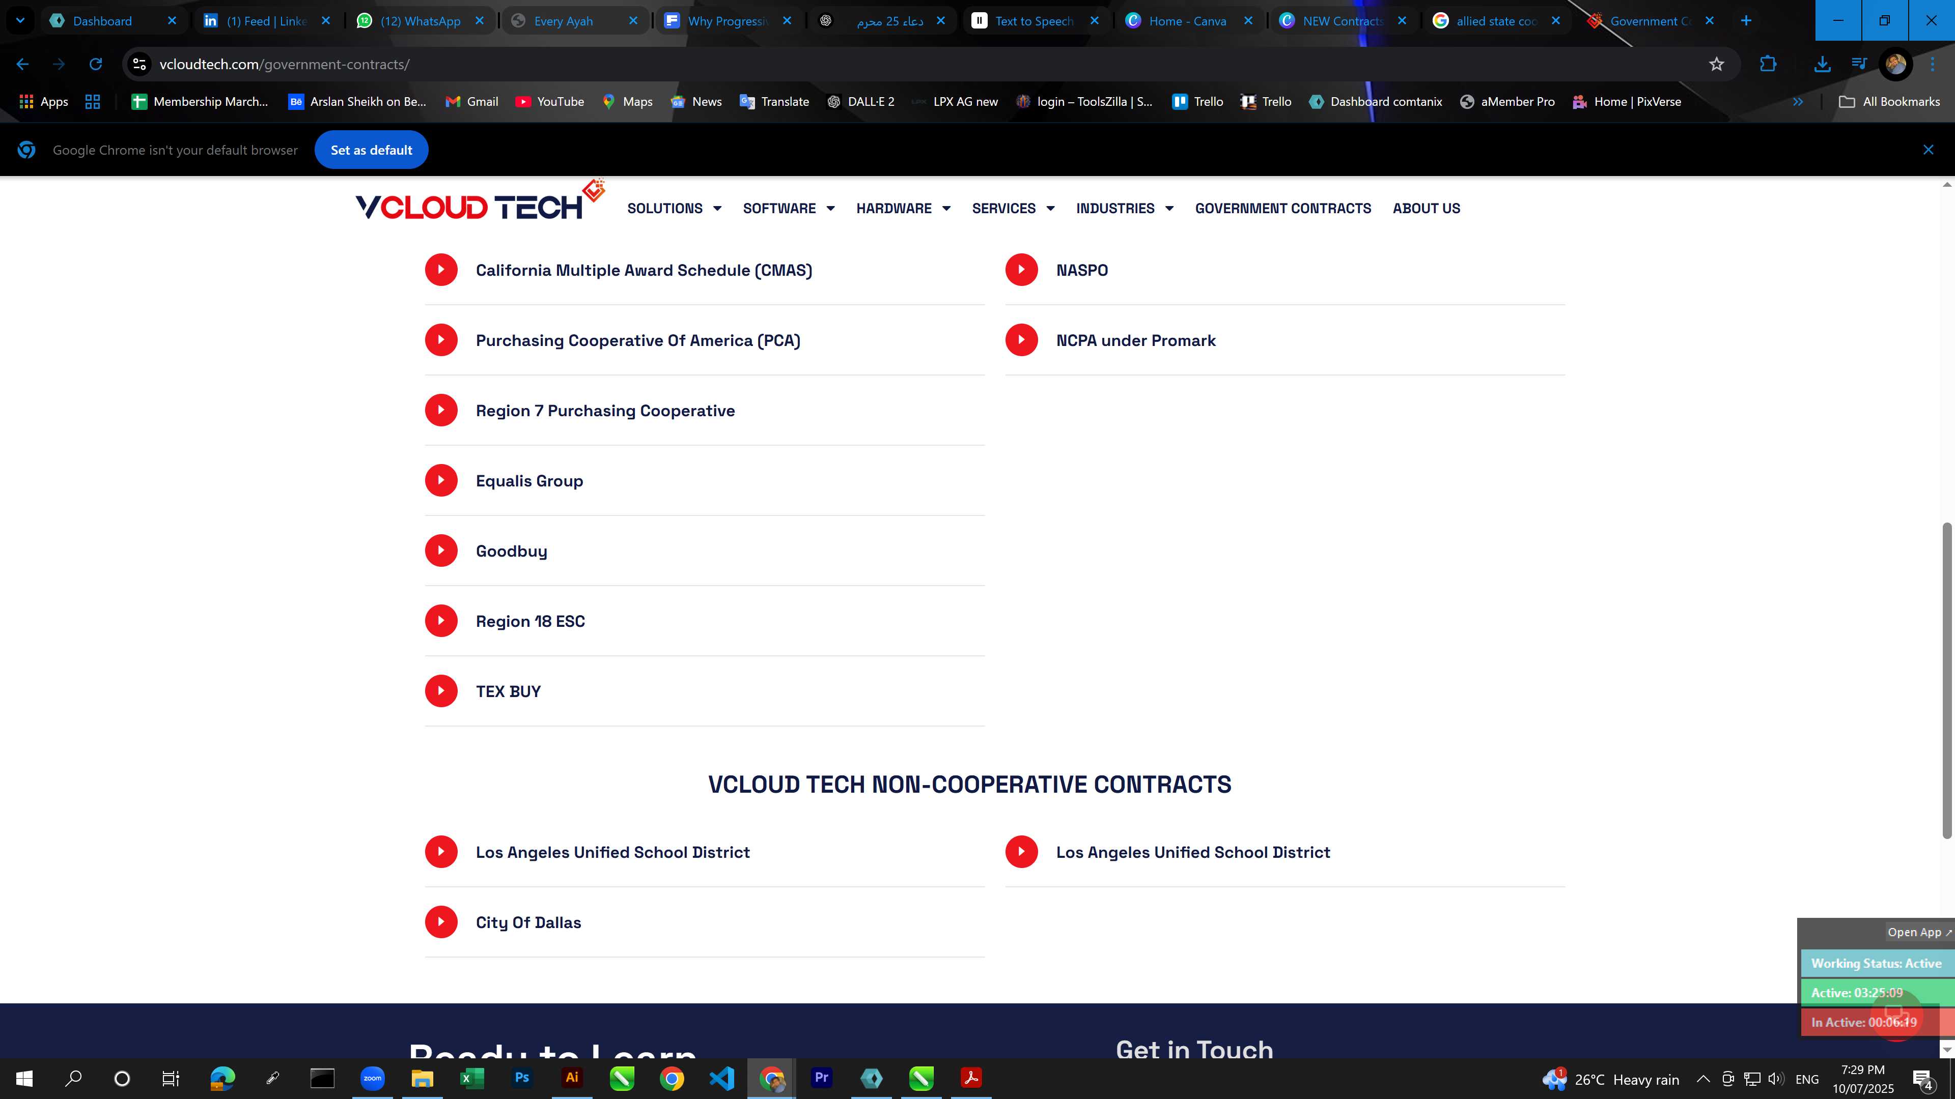Open the volume control in system tray
1955x1099 pixels.
click(x=1776, y=1079)
